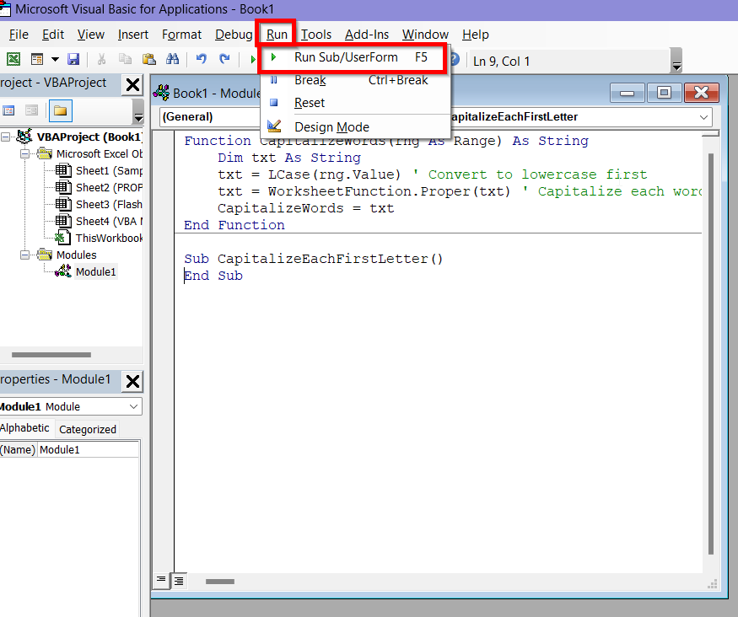Viewport: 738px width, 617px height.
Task: Collapse the Microsoft Excel Objects folder
Action: click(24, 153)
